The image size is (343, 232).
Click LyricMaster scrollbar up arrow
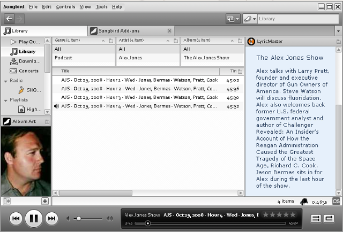click(338, 50)
